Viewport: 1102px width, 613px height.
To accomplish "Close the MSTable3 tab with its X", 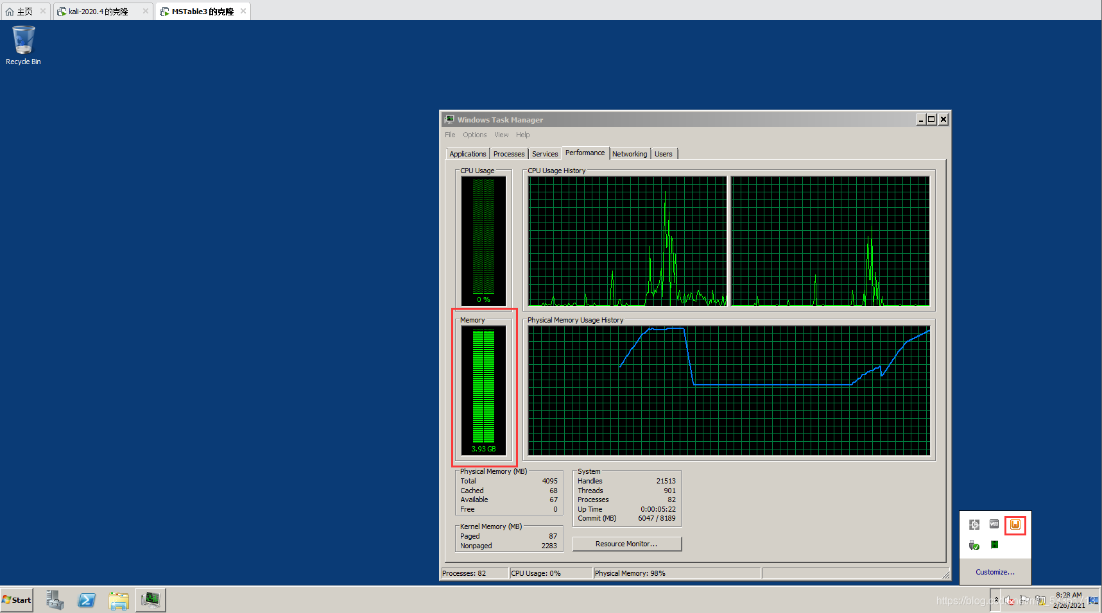I will point(243,11).
